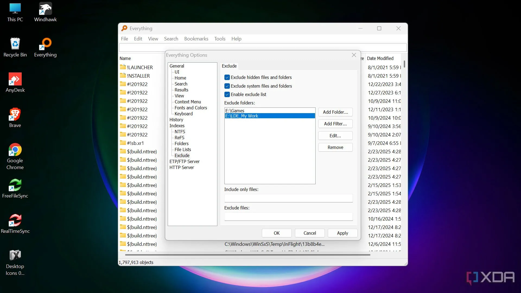Select Context Menu in options tree

(x=188, y=102)
